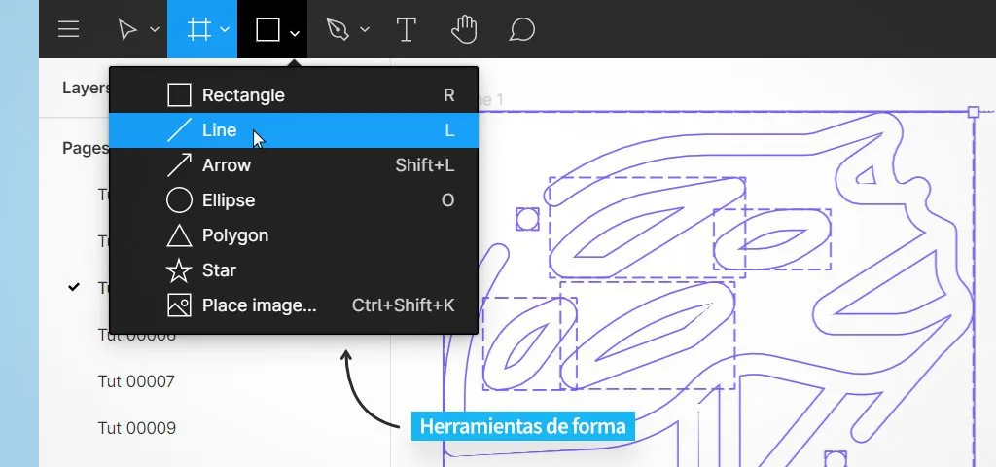
Task: Click the Arrow icon in menu
Action: [179, 165]
